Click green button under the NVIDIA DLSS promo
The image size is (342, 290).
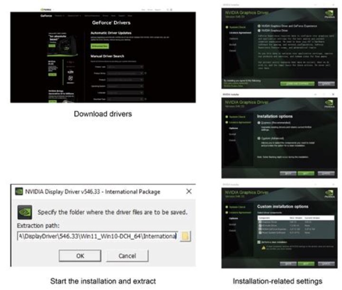pos(52,75)
